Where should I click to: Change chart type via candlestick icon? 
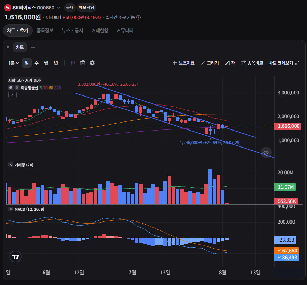[x=73, y=63]
